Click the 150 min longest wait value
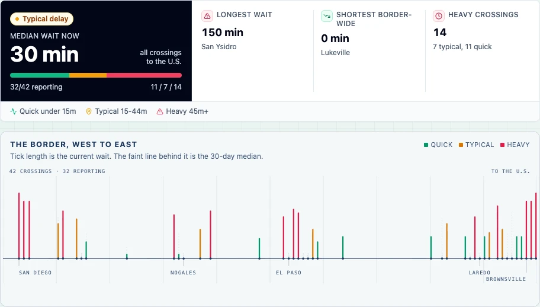The height and width of the screenshot is (307, 540). point(223,33)
